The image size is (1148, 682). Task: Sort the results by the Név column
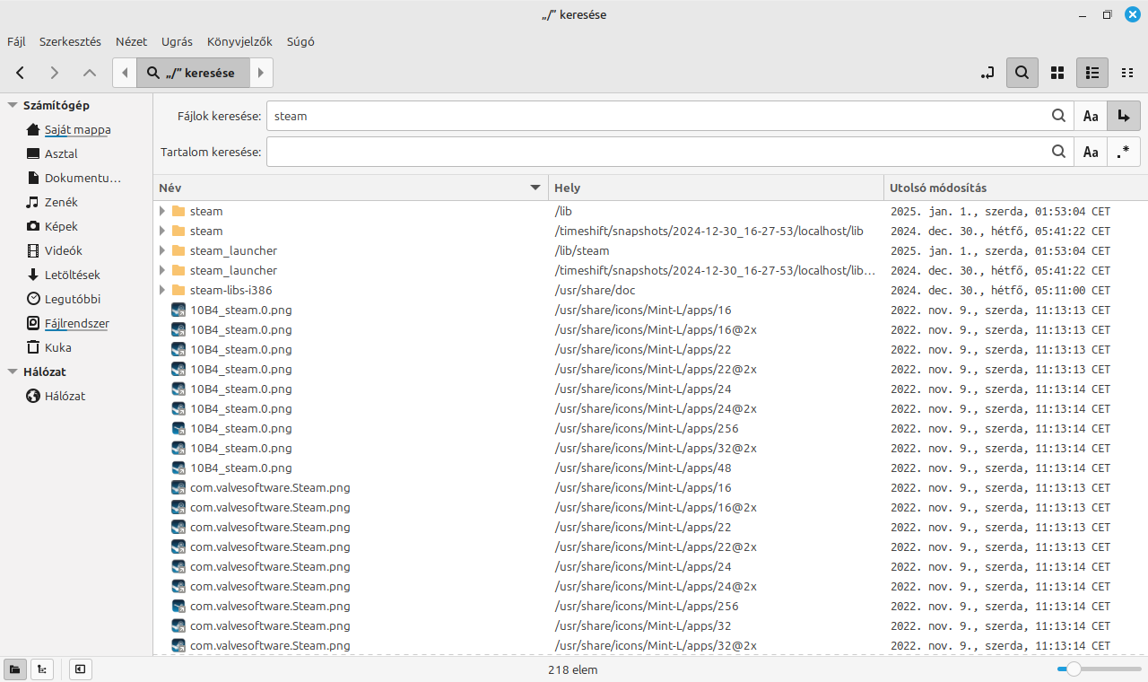coord(351,188)
